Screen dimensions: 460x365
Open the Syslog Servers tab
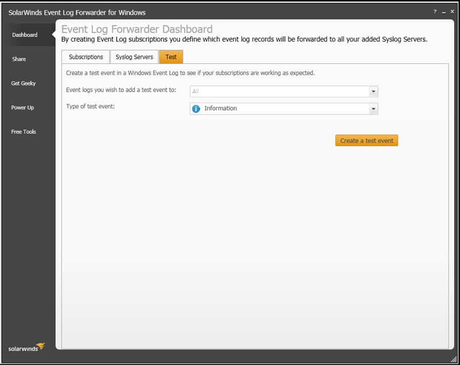click(133, 56)
